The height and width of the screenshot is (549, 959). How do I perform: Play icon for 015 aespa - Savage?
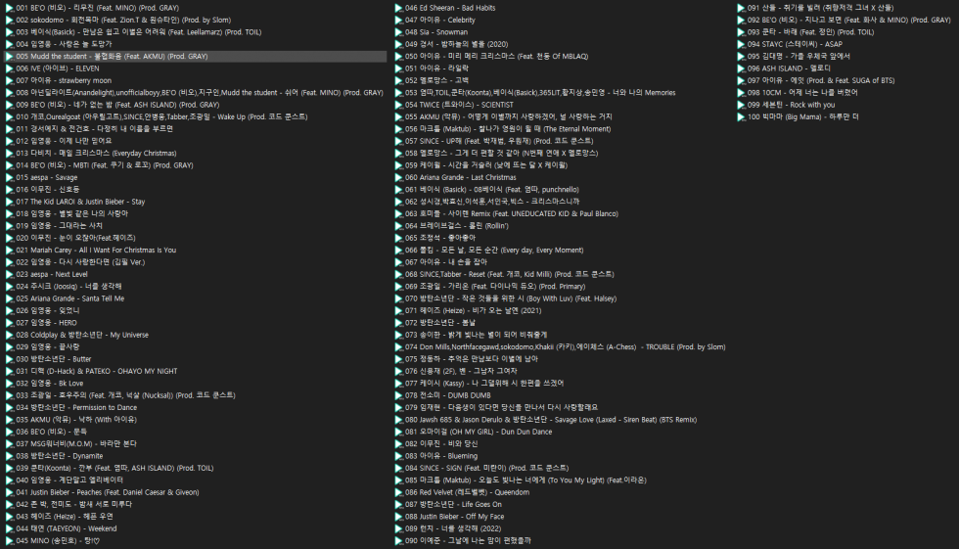[9, 177]
